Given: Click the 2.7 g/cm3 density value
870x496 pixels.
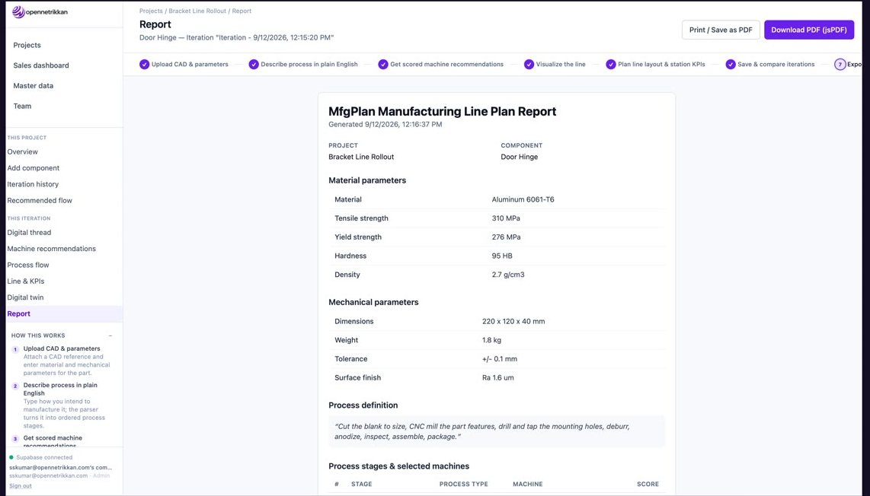Looking at the screenshot, I should point(508,275).
